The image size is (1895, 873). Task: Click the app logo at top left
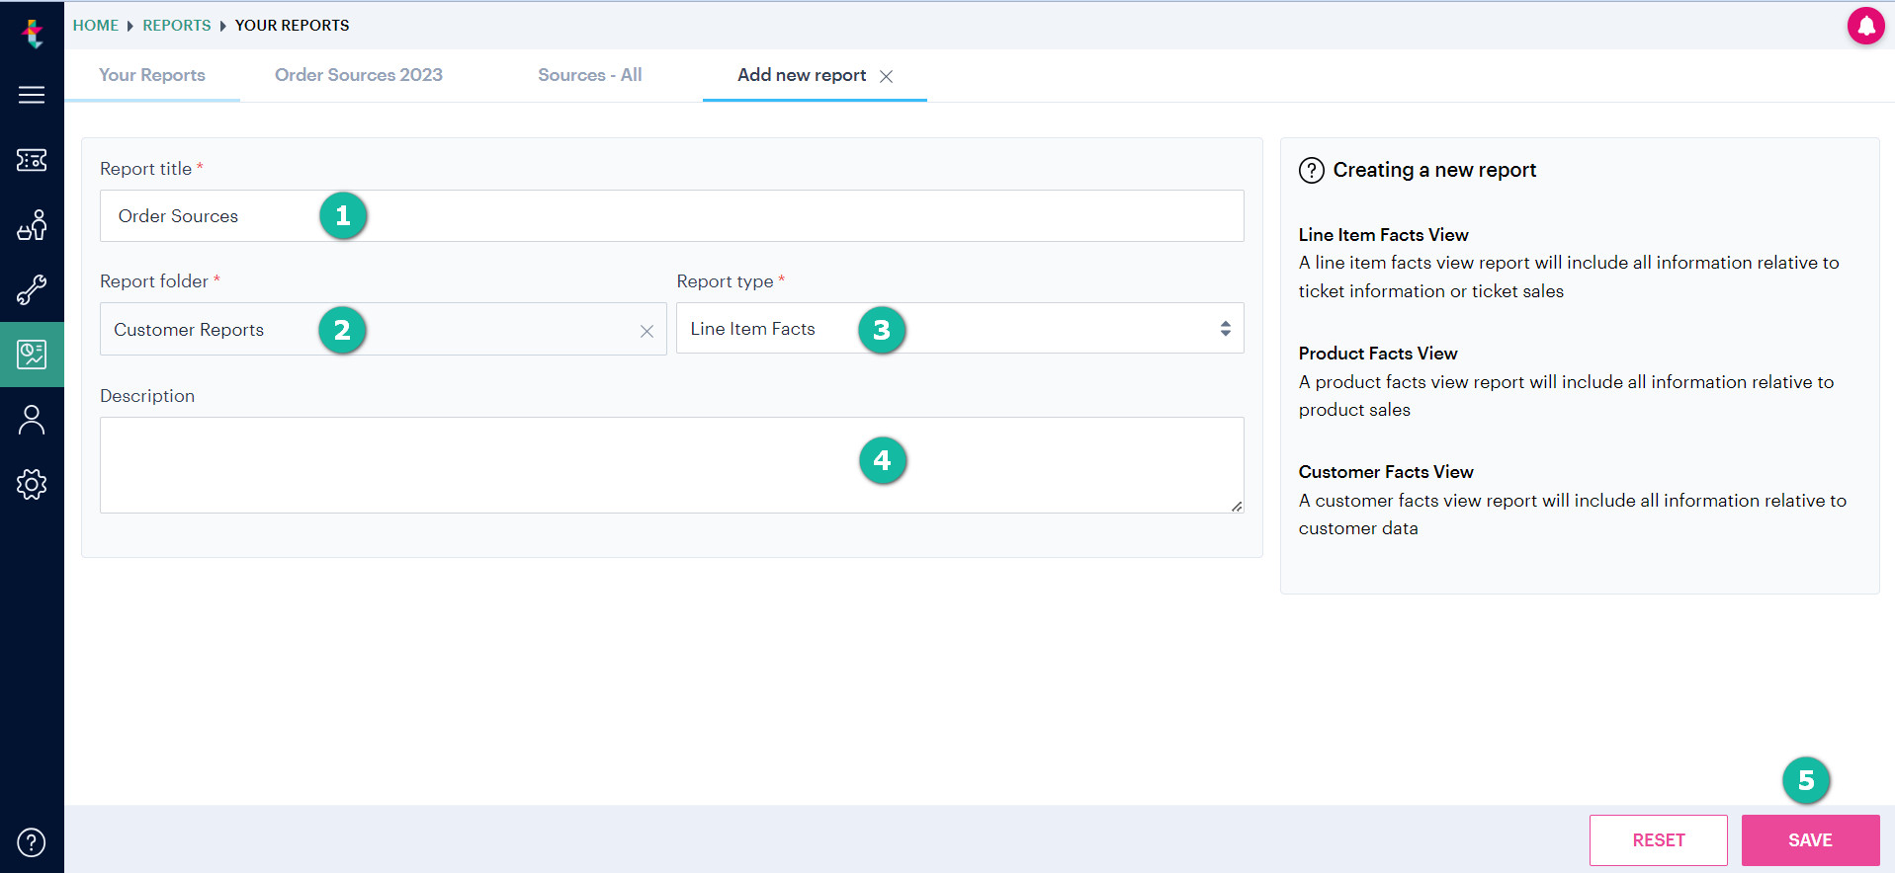[x=33, y=34]
